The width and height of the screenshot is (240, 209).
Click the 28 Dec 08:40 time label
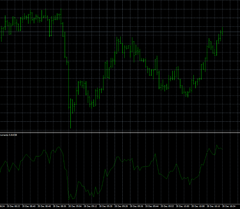29,206
